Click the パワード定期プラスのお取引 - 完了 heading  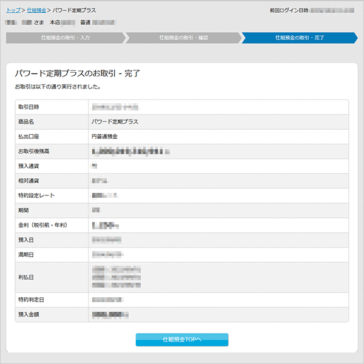coord(78,74)
